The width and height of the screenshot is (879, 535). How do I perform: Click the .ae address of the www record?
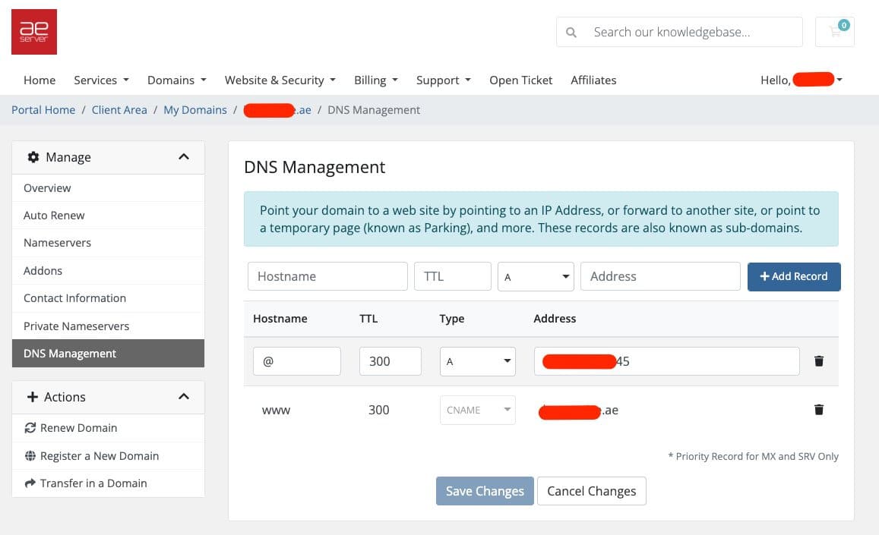click(578, 411)
